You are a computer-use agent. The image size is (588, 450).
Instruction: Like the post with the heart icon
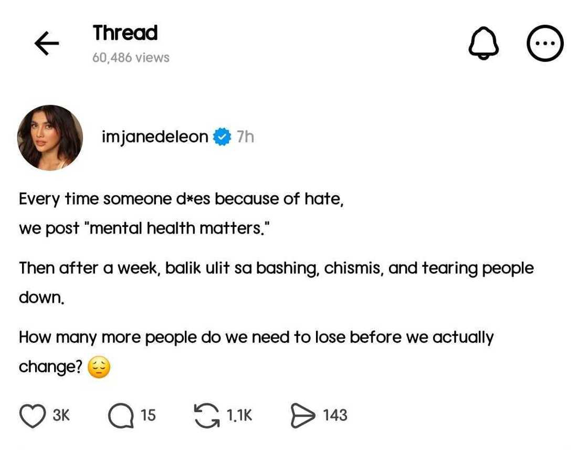(33, 415)
